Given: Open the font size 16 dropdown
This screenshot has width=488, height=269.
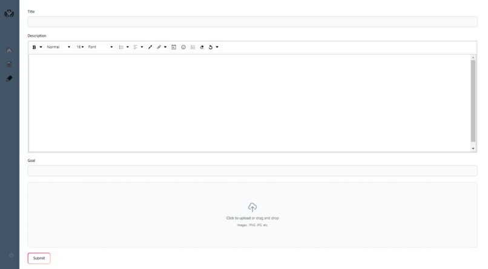Looking at the screenshot, I should pyautogui.click(x=80, y=47).
